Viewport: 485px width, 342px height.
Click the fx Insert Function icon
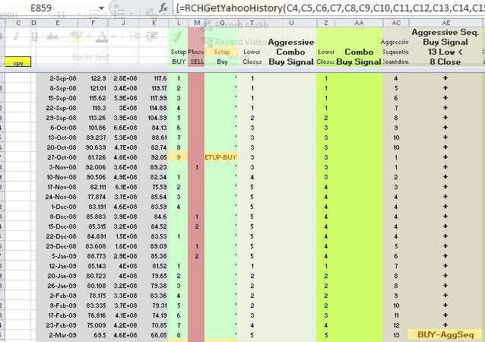pyautogui.click(x=163, y=8)
